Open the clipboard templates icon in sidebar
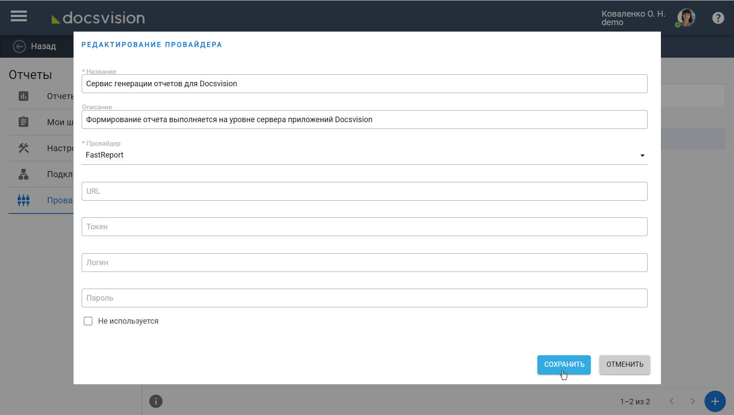 tap(24, 122)
